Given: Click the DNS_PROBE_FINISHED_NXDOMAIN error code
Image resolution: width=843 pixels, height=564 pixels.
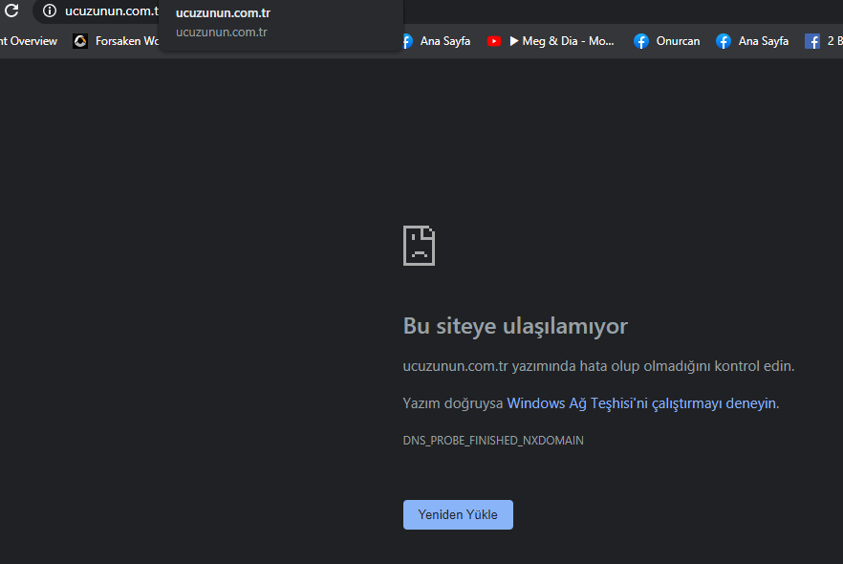Looking at the screenshot, I should click(x=493, y=441).
